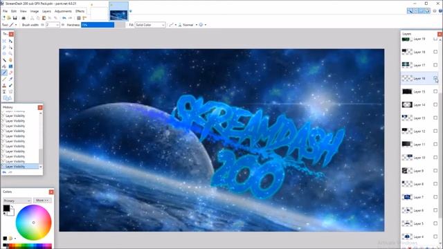Toggle visibility checkbox of Layer 18
The height and width of the screenshot is (249, 443).
[x=435, y=52]
